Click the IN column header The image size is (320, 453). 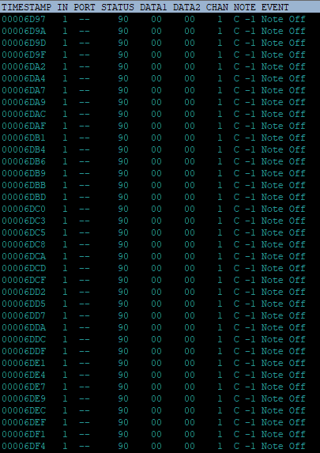(62, 8)
